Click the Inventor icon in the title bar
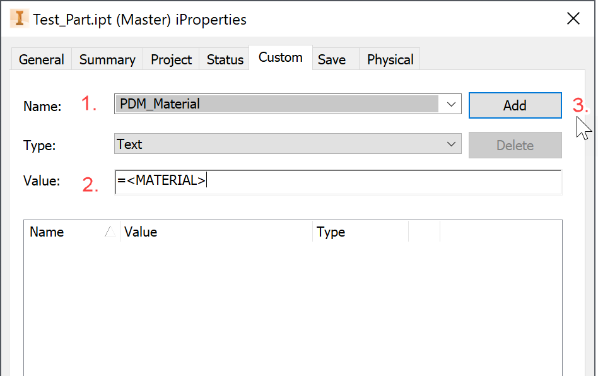Image resolution: width=598 pixels, height=376 pixels. point(20,18)
